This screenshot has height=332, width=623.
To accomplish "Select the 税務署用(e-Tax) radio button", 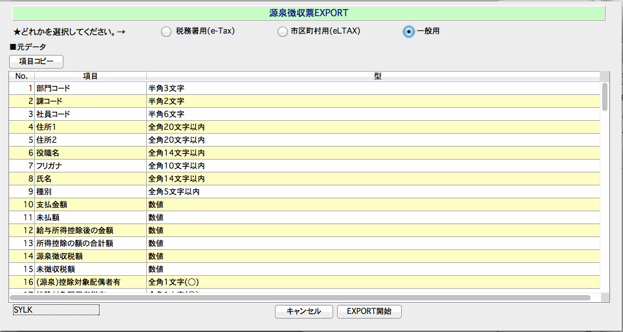I will 166,31.
